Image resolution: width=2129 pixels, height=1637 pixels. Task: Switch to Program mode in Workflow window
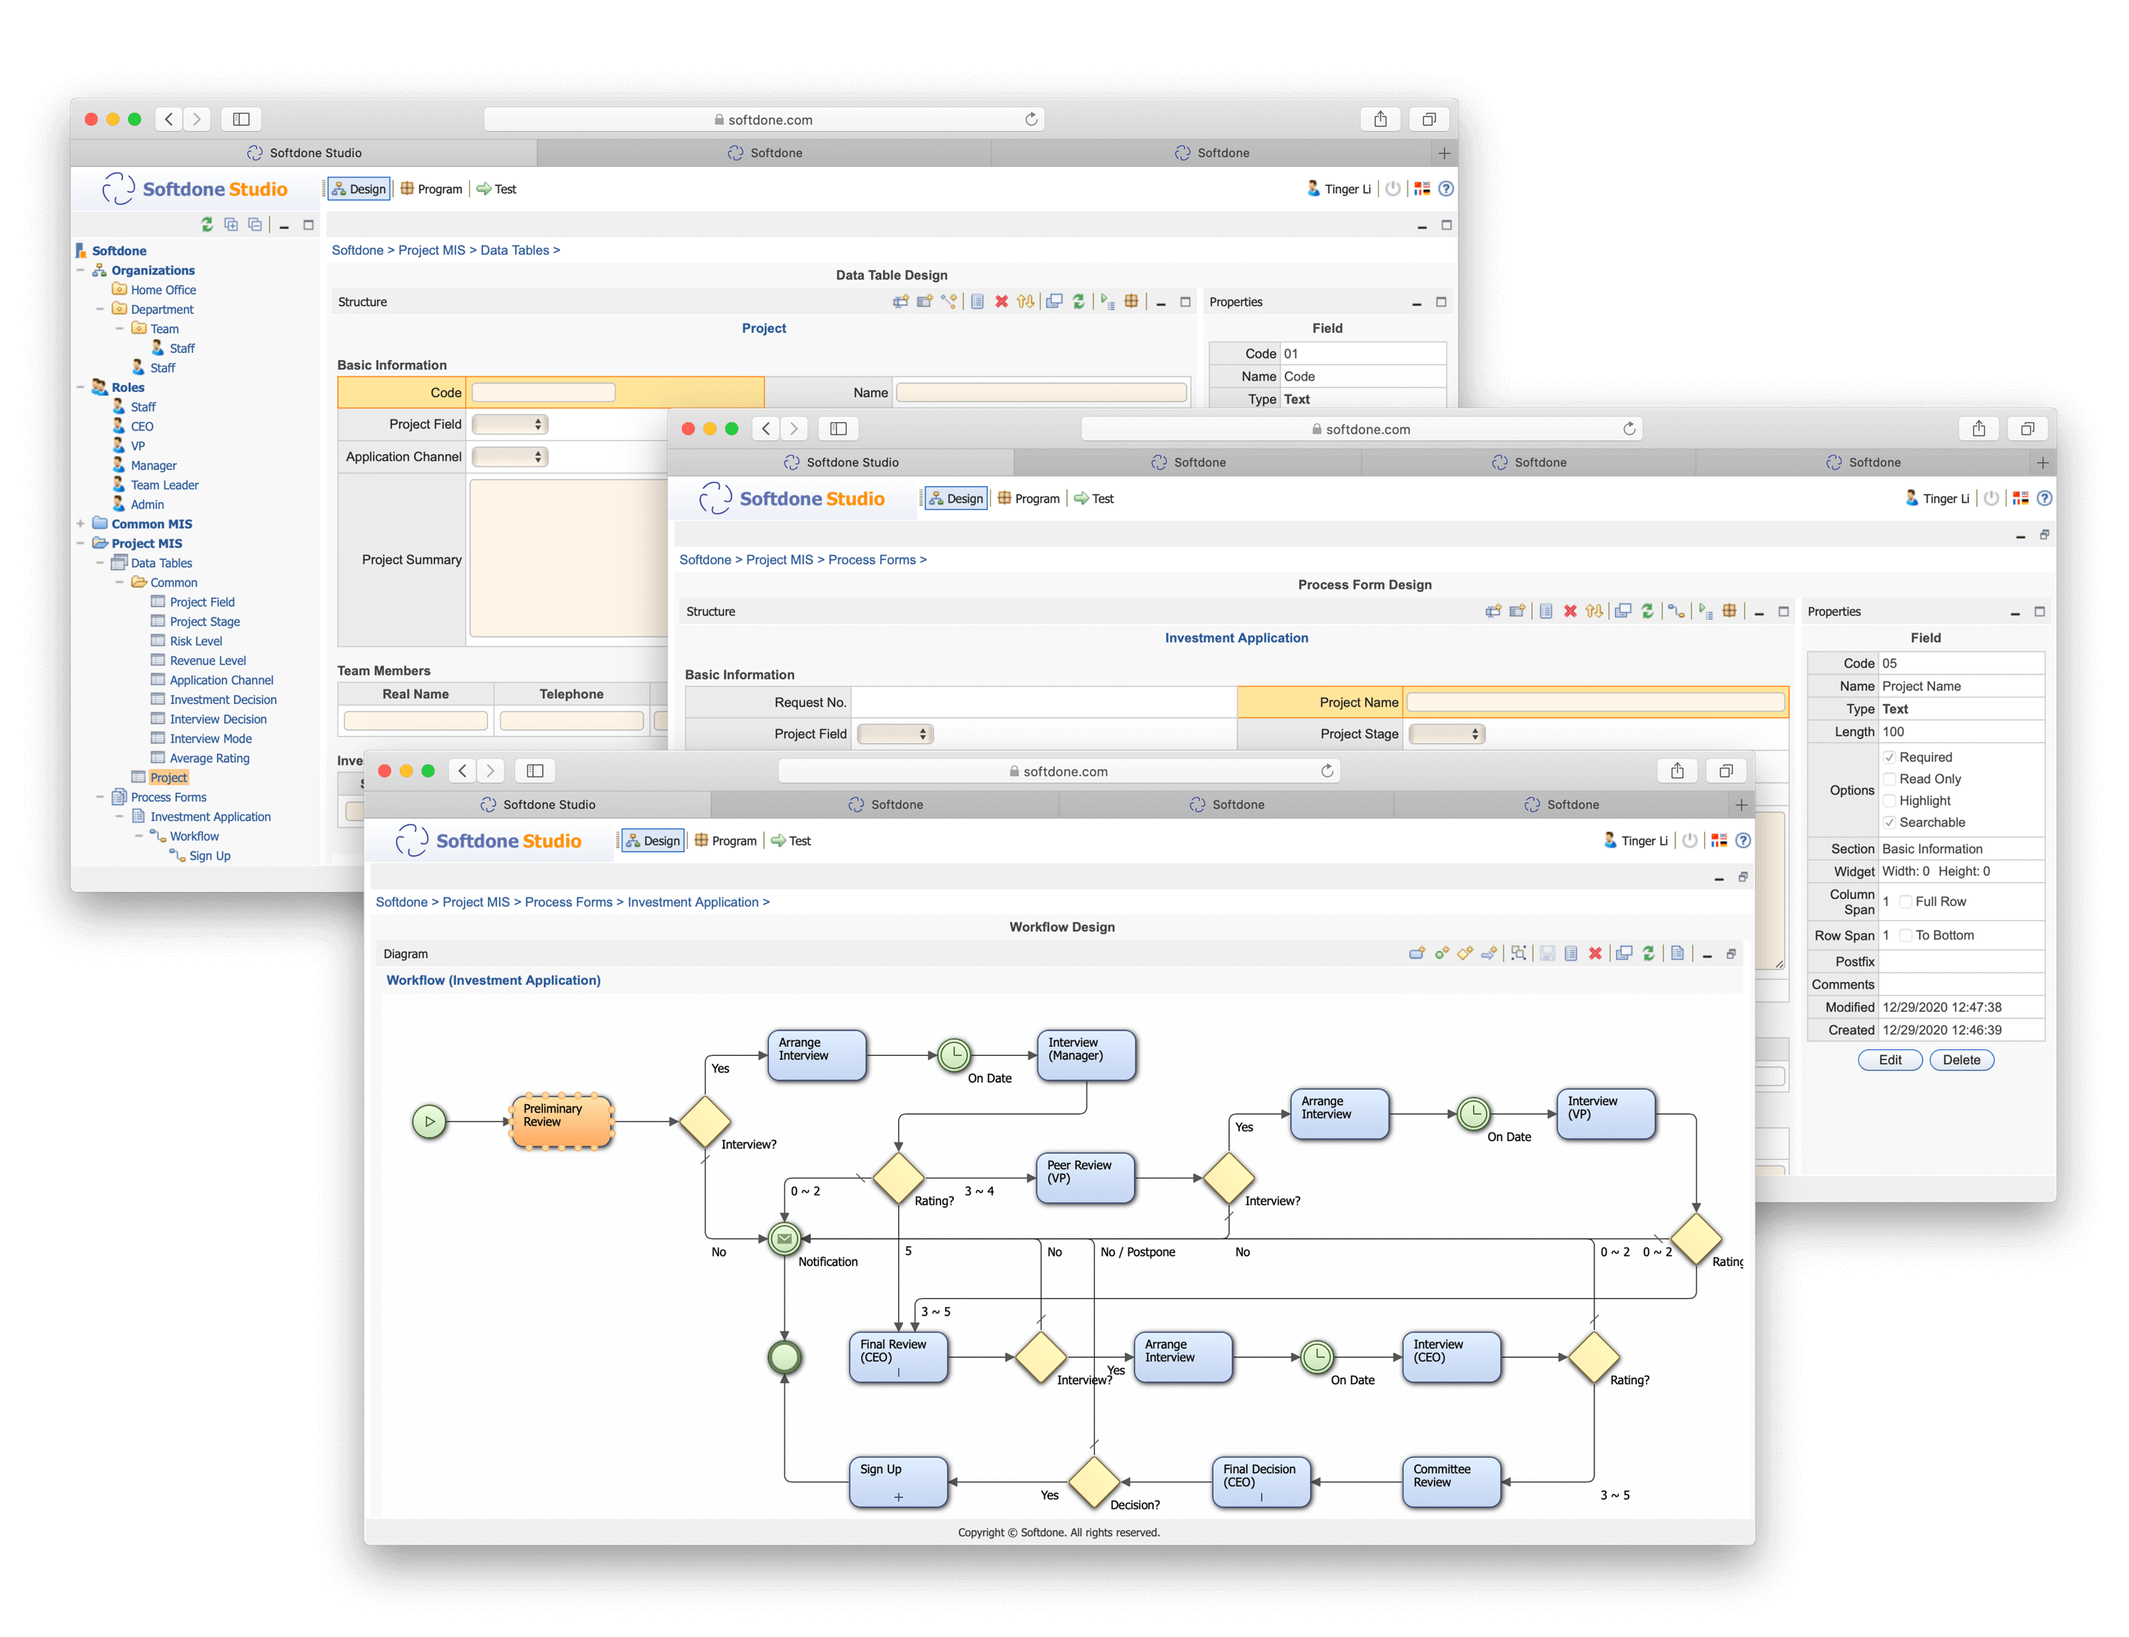tap(725, 841)
